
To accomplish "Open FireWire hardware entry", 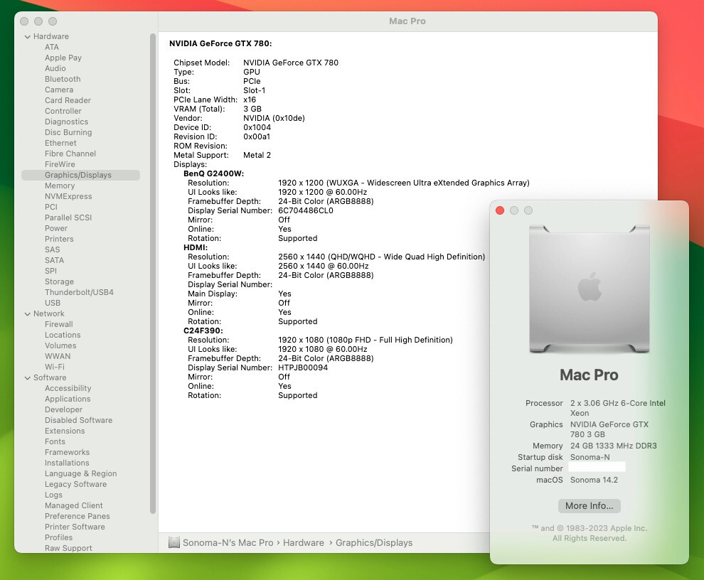I will (60, 164).
